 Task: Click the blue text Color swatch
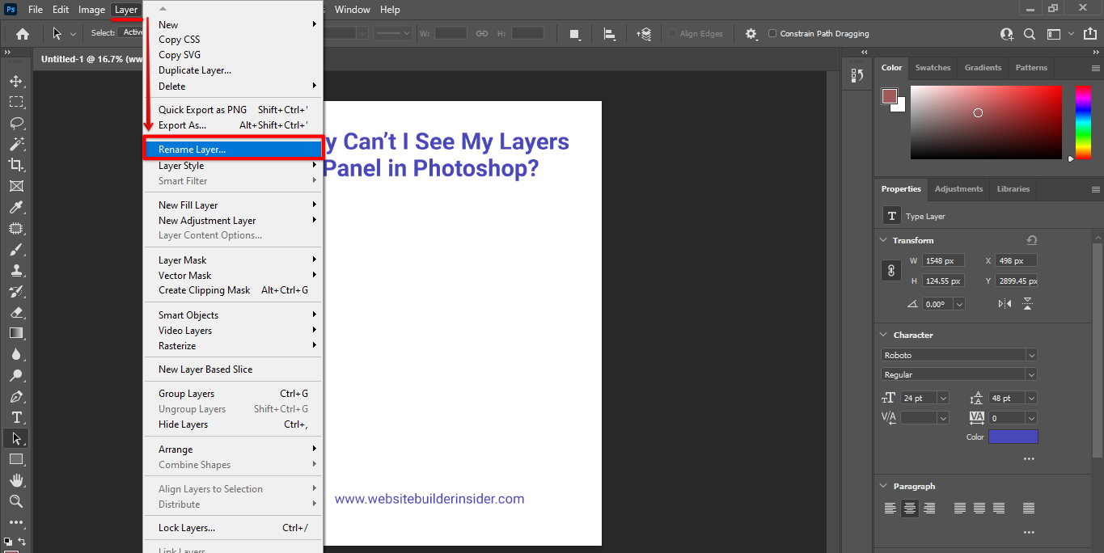pos(1013,437)
